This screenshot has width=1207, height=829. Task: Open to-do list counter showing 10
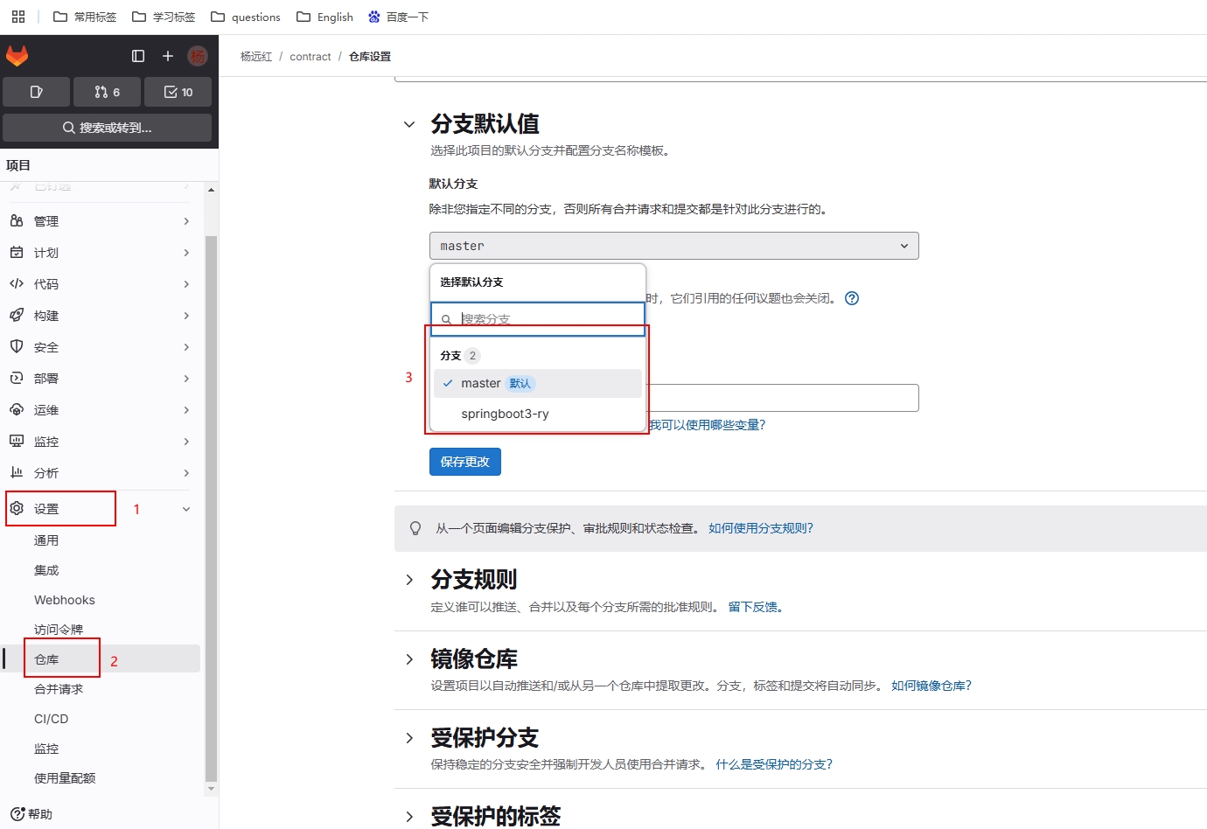(x=178, y=92)
